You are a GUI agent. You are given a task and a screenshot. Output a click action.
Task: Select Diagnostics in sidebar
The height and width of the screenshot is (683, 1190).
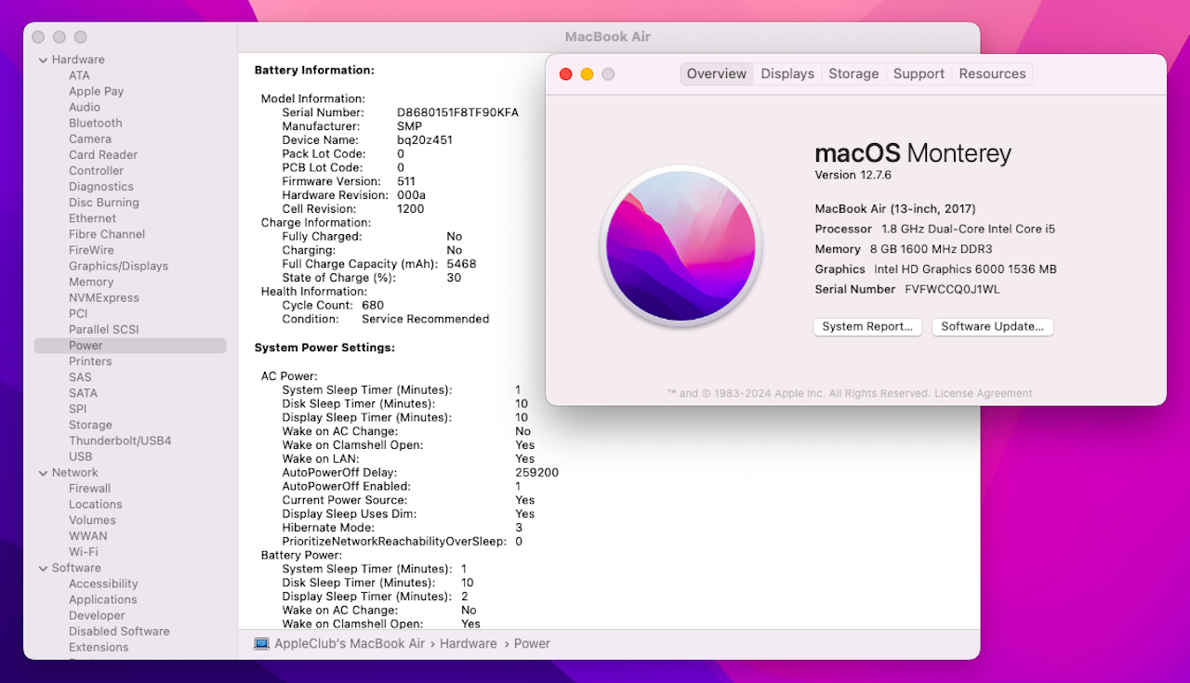pos(101,186)
